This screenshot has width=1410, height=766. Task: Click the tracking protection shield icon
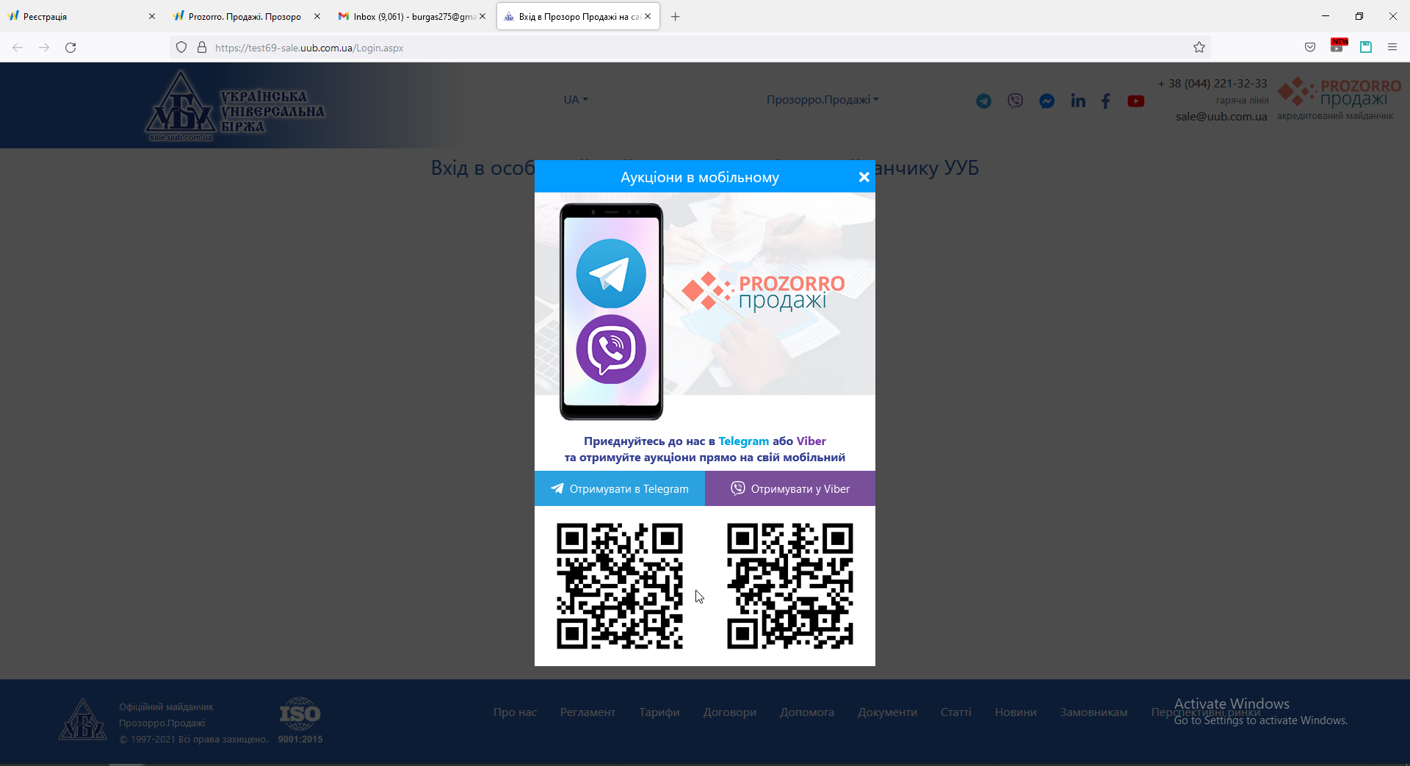coord(181,48)
